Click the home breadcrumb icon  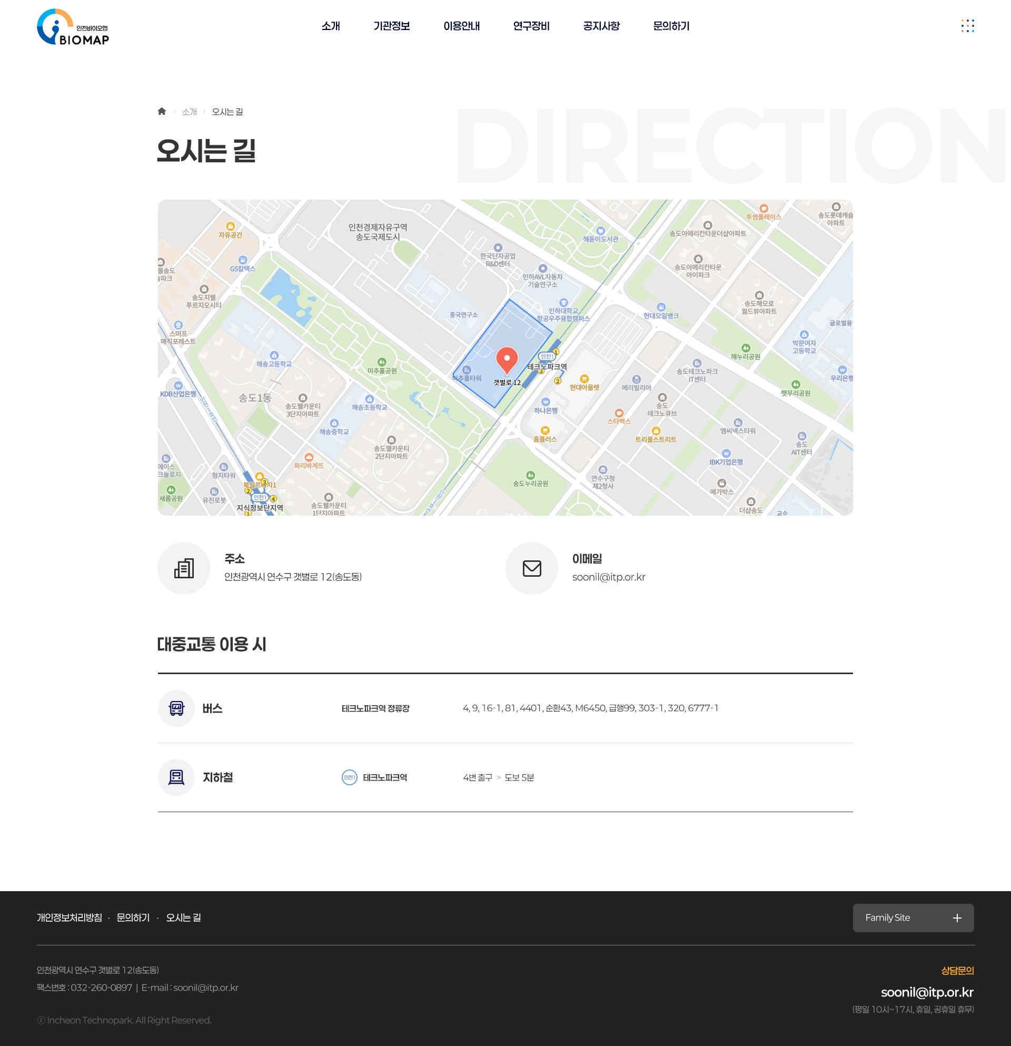click(162, 112)
